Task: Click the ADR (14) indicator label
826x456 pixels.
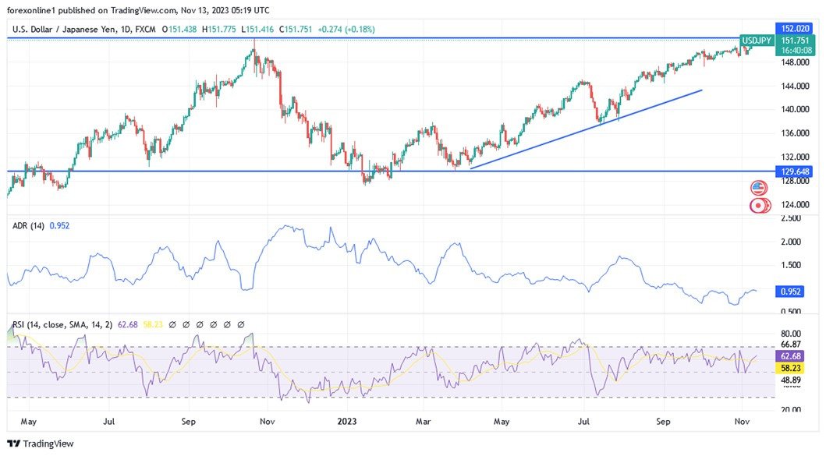Action: pyautogui.click(x=27, y=225)
